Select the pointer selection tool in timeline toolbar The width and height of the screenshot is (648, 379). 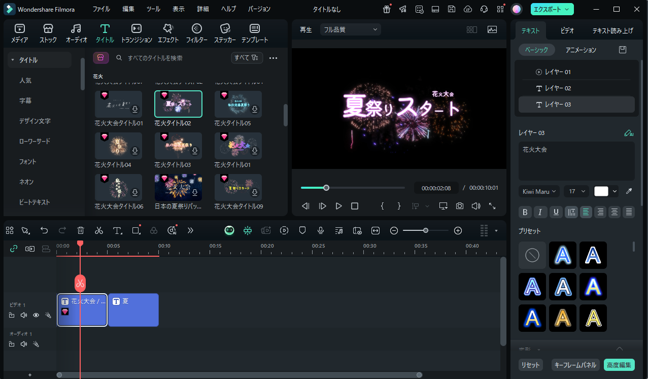(x=26, y=230)
